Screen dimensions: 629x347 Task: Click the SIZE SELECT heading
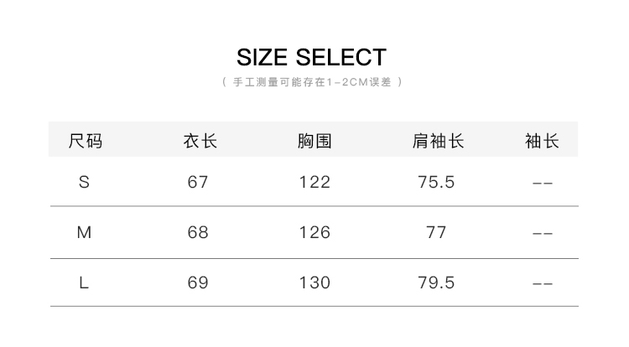pos(311,57)
